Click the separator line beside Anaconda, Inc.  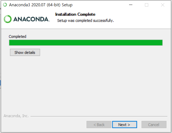point(99,116)
